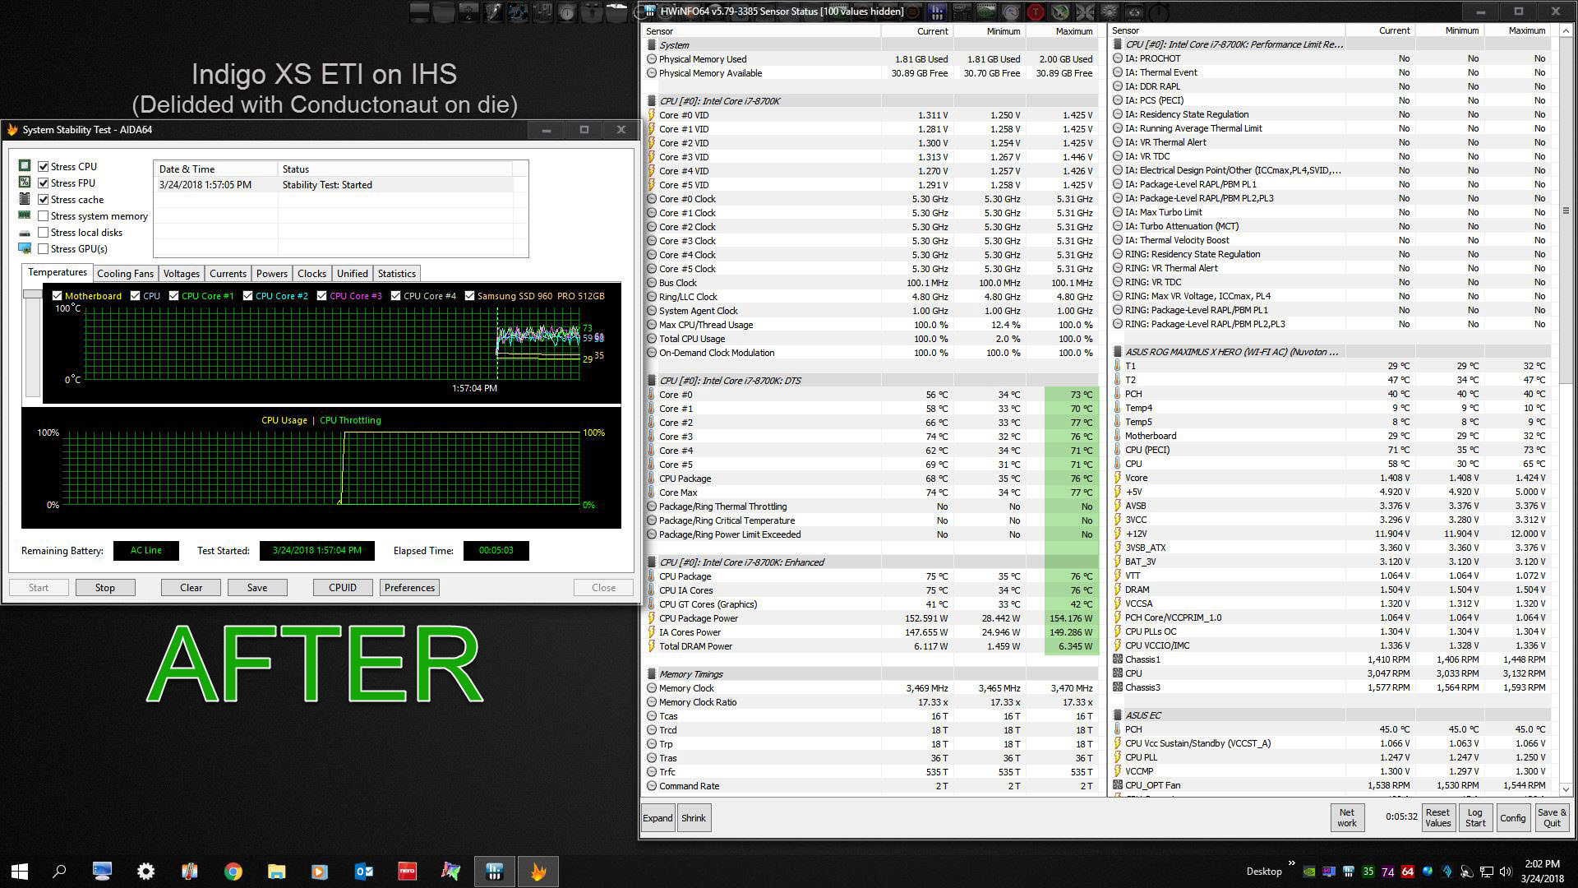Screen dimensions: 1578x888
Task: Click the volume speaker tray icon
Action: point(1506,872)
